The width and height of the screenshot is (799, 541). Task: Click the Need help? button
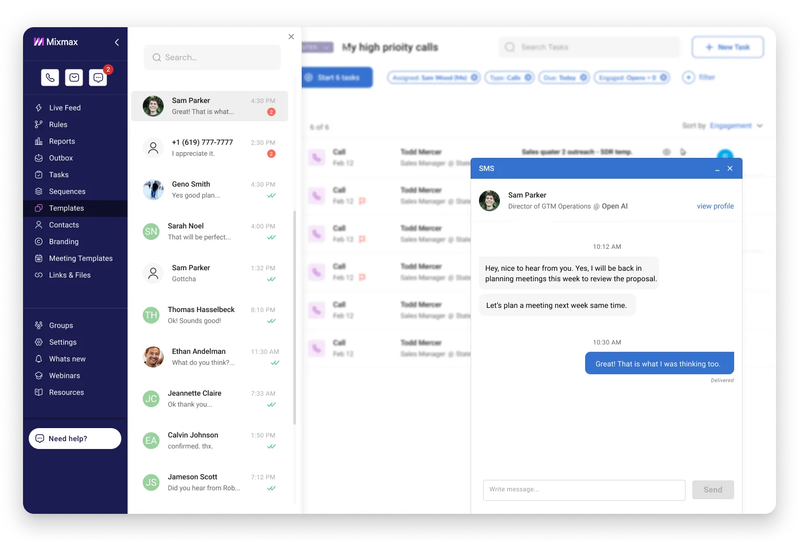click(x=75, y=439)
